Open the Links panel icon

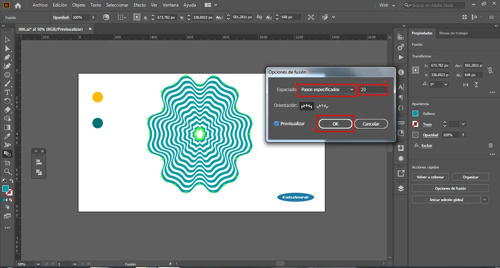tap(401, 123)
